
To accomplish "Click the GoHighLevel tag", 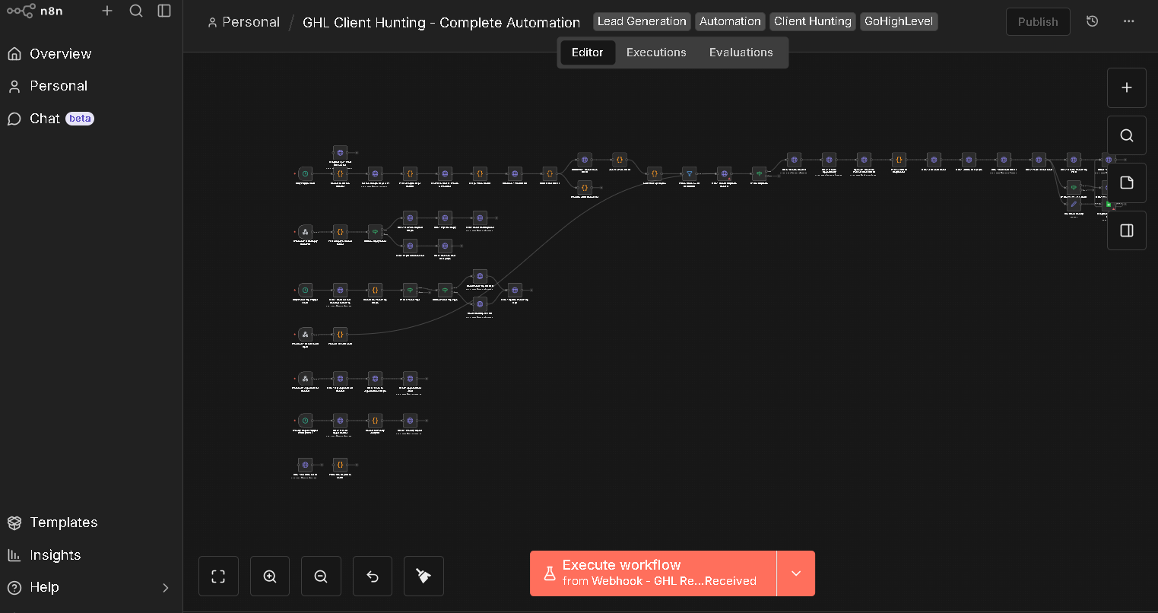I will coord(899,21).
